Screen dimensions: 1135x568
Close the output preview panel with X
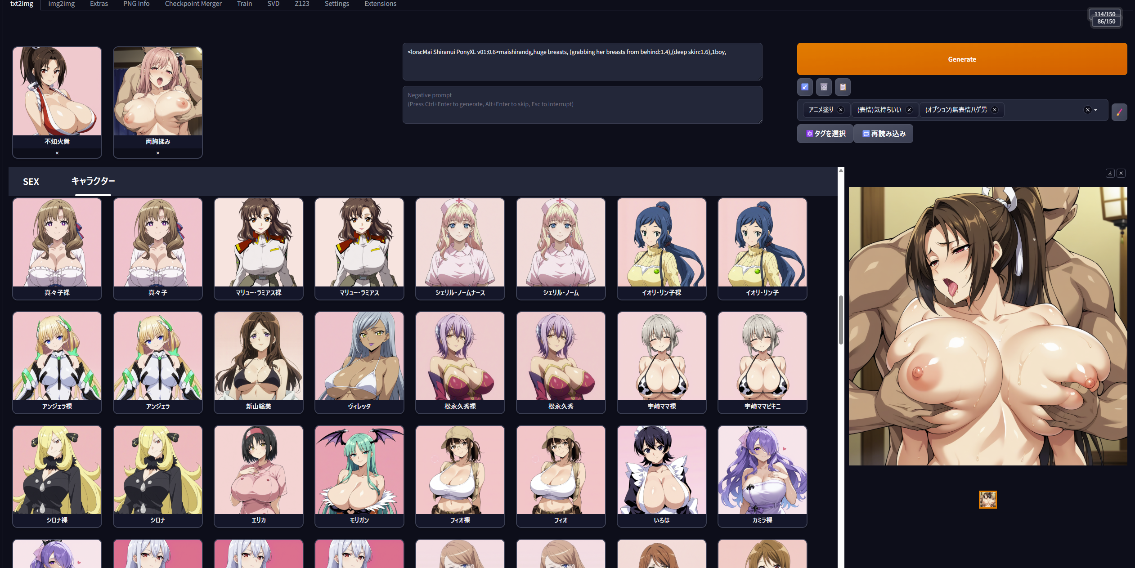(x=1121, y=173)
